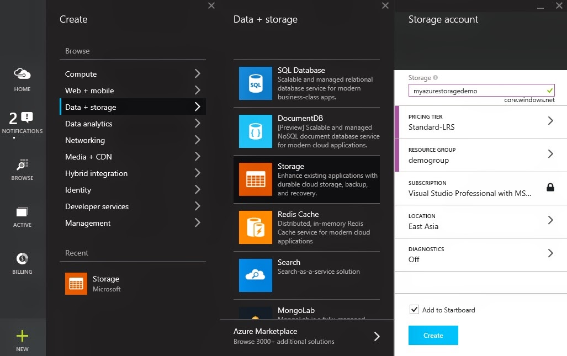Viewport: 567px width, 356px height.
Task: Click the Create button
Action: coord(433,336)
